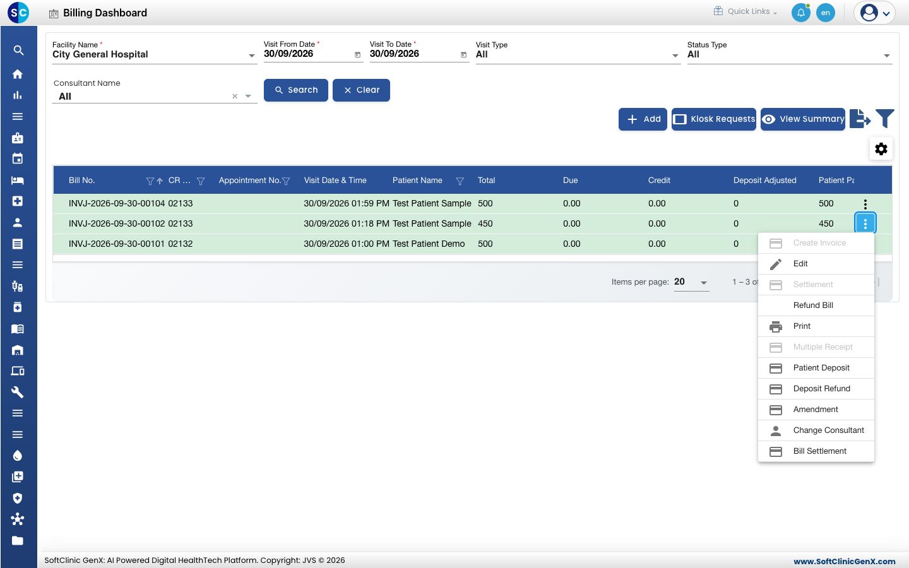Open the home icon in the sidebar
This screenshot has height=568, width=909.
pyautogui.click(x=18, y=74)
